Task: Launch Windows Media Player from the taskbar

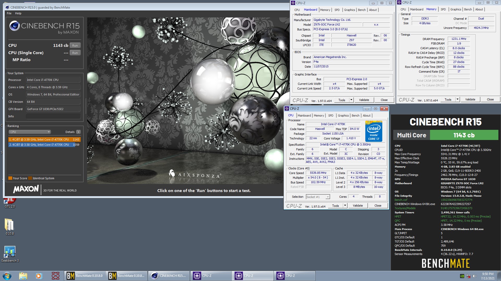Action: tap(39, 276)
